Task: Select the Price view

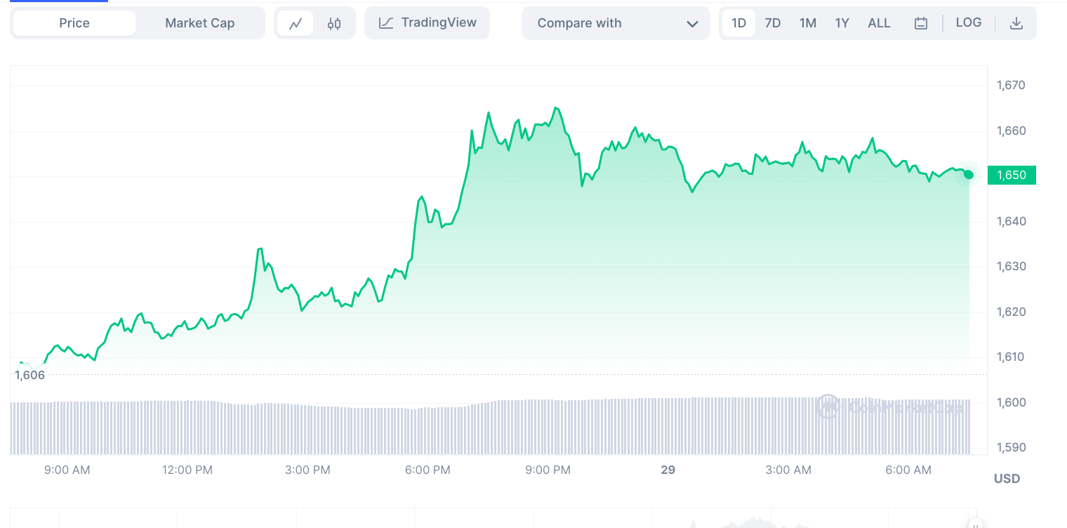Action: point(74,23)
